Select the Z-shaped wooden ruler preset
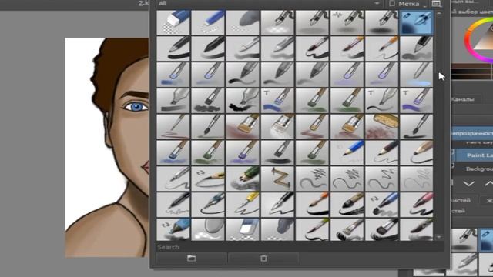The image size is (493, 277). click(277, 179)
